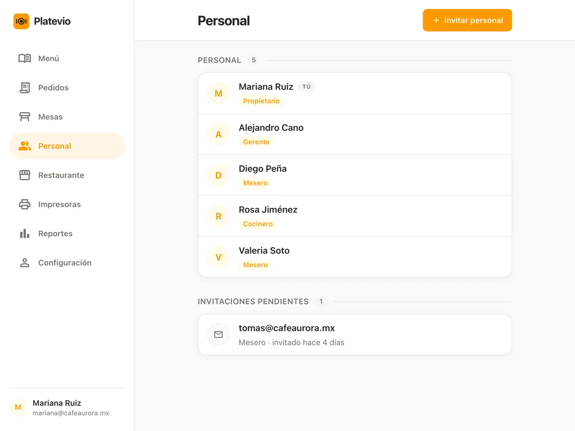Open the Mesas sidebar link
Image resolution: width=575 pixels, height=431 pixels.
[67, 117]
